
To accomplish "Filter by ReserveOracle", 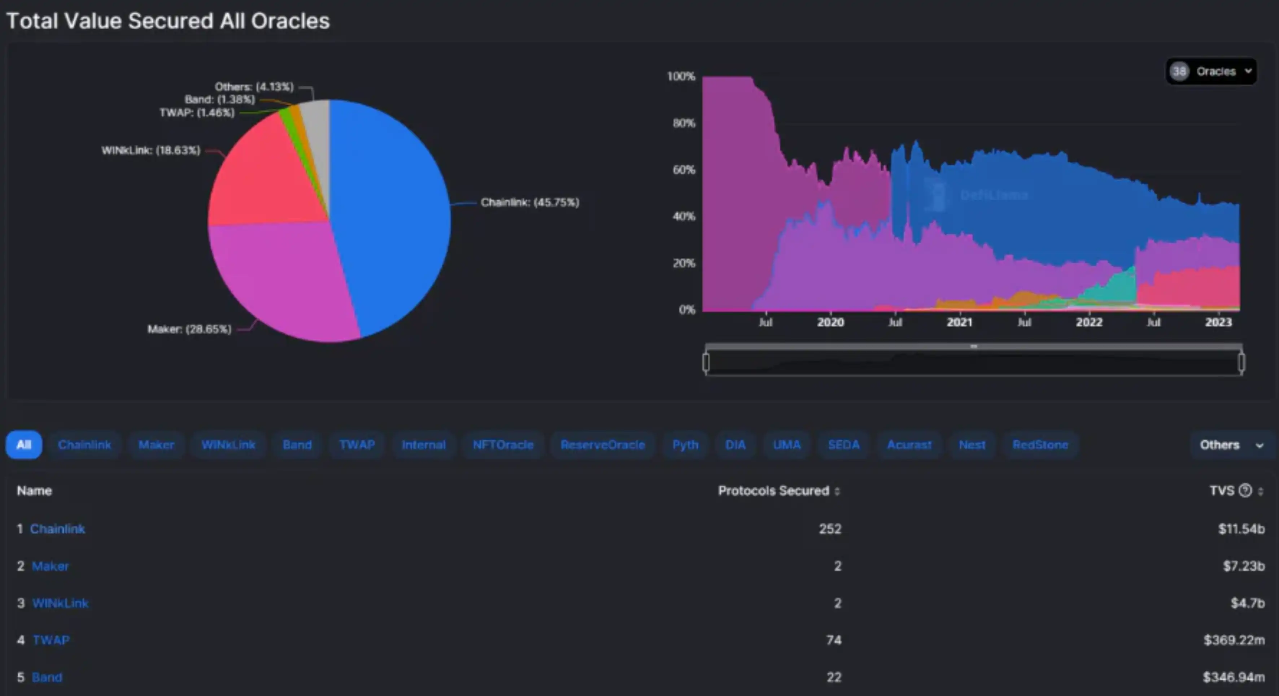I will pos(603,445).
